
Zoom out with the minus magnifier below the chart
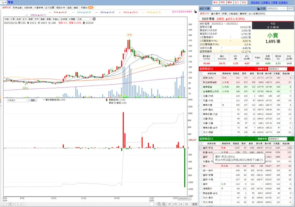click(159, 204)
